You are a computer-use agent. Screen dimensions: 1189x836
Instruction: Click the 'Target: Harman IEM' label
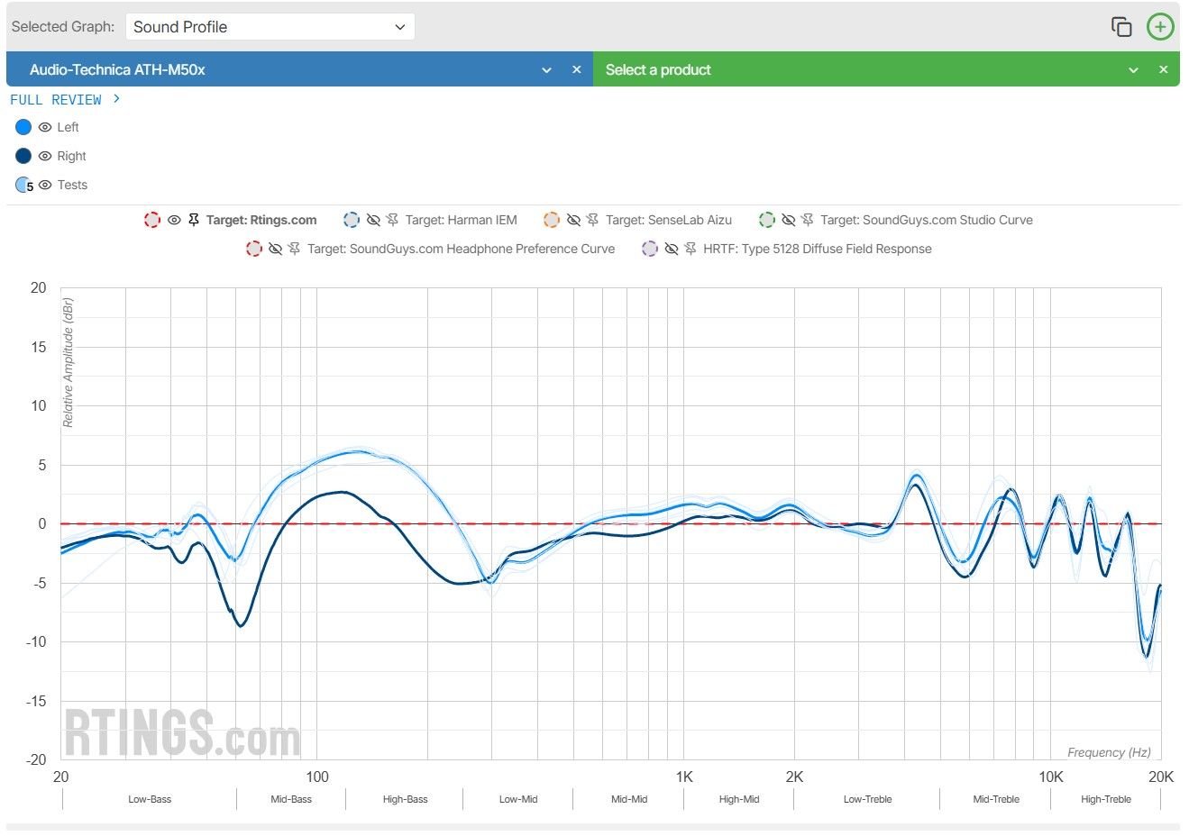pos(462,220)
